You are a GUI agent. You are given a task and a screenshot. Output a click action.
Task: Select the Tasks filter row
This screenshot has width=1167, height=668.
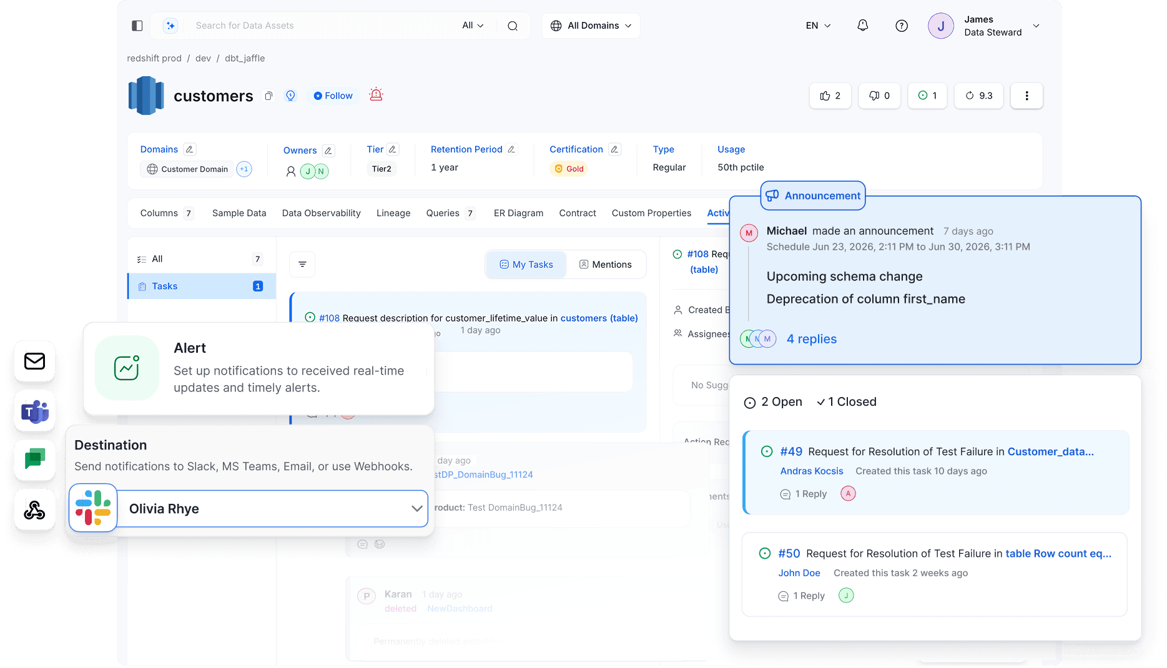202,287
